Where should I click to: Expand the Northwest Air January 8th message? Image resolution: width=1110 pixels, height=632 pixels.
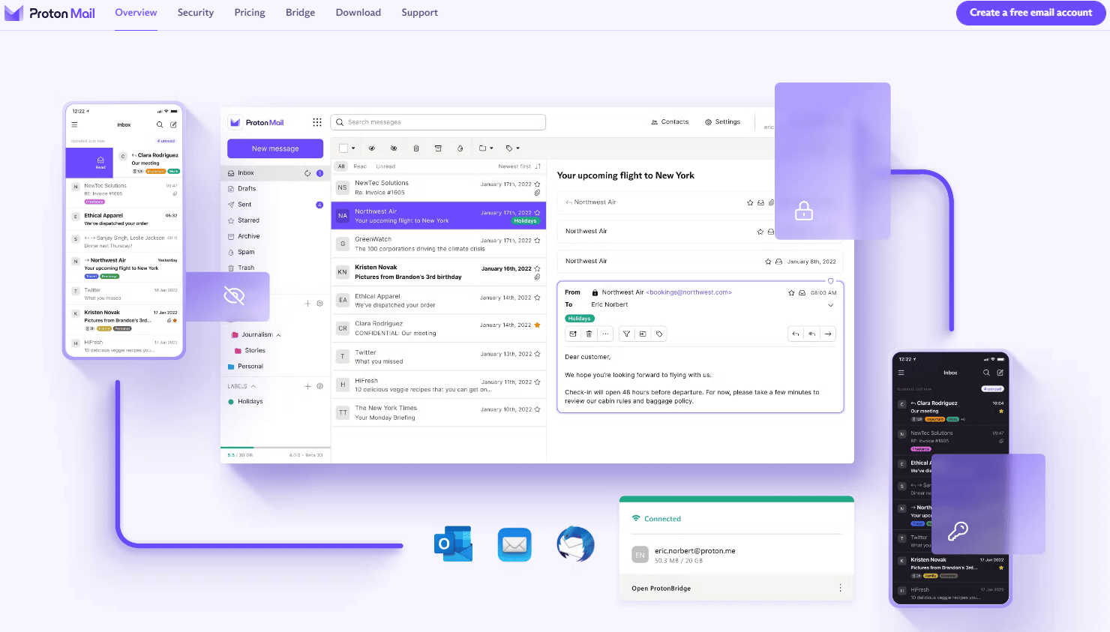click(x=700, y=262)
